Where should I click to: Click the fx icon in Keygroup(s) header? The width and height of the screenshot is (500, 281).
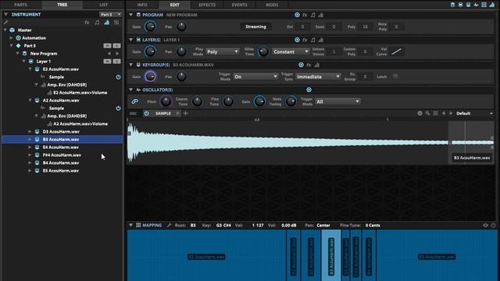(x=309, y=65)
